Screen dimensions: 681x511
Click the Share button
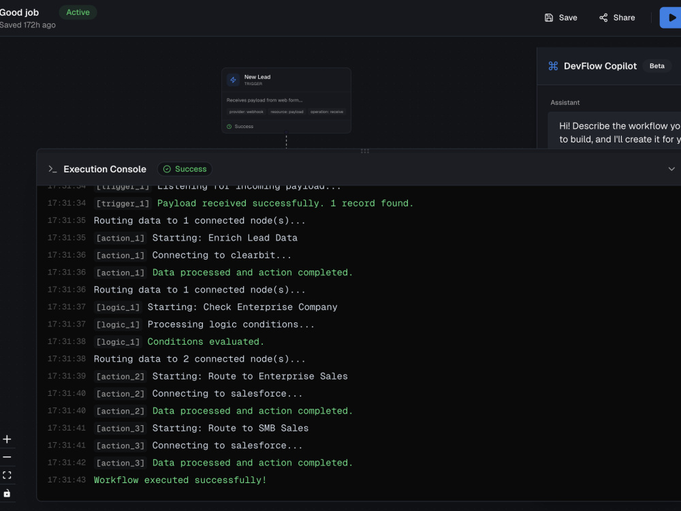[617, 18]
